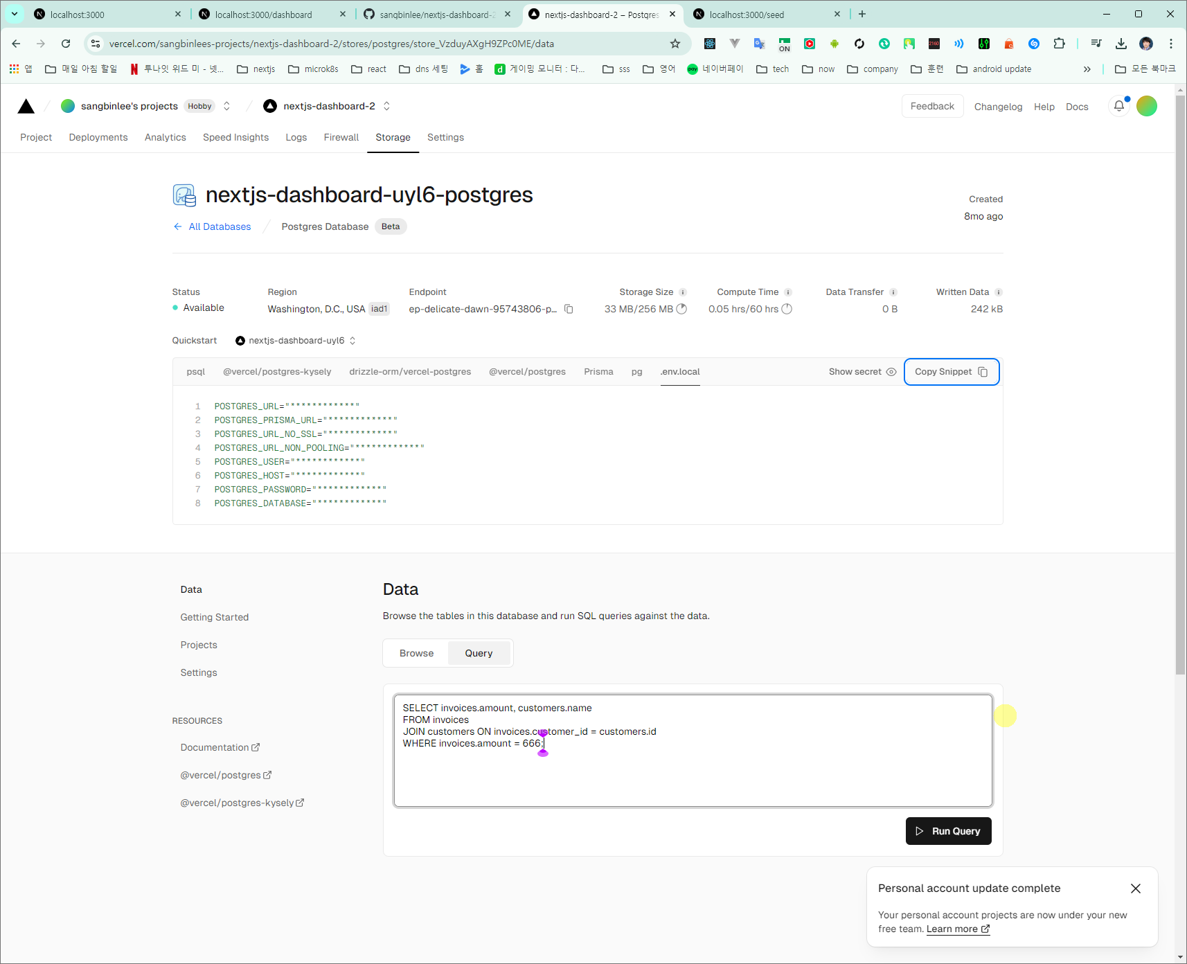This screenshot has width=1187, height=964.
Task: Reload the page in the browser
Action: pos(66,44)
